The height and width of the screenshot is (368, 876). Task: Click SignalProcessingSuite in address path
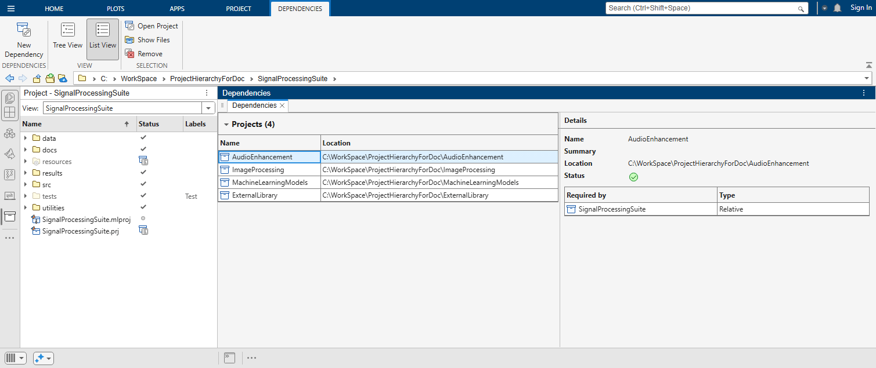coord(293,79)
